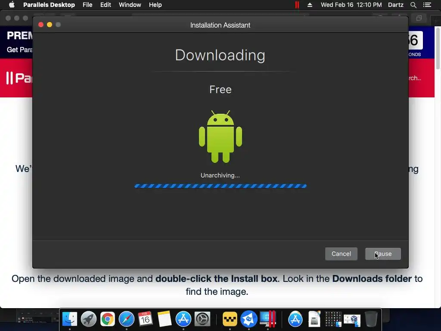
Task: Minimize the Installation Assistant window
Action: 50,25
